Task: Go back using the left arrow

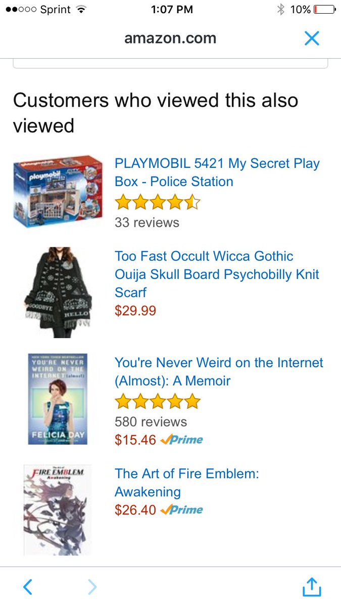Action: click(28, 587)
